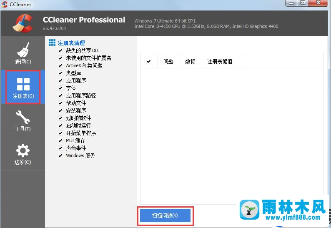331x228 pixels.
Task: Close the CCleaner window
Action: [318, 3]
